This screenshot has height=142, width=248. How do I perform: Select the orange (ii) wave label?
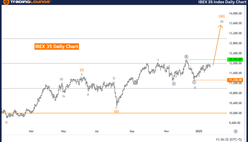click(116, 111)
